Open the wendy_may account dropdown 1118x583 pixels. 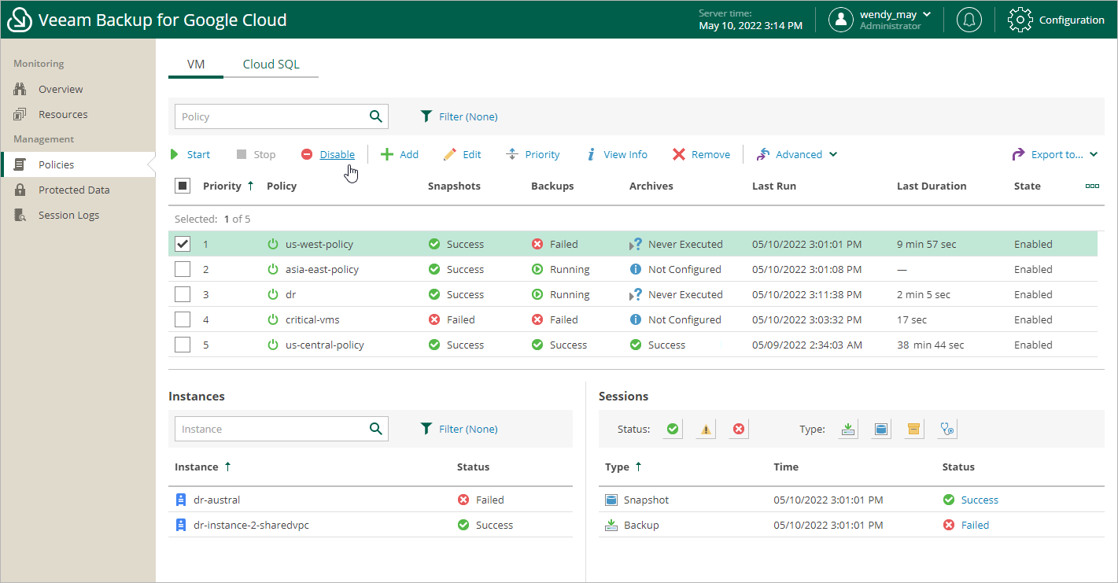pos(895,14)
